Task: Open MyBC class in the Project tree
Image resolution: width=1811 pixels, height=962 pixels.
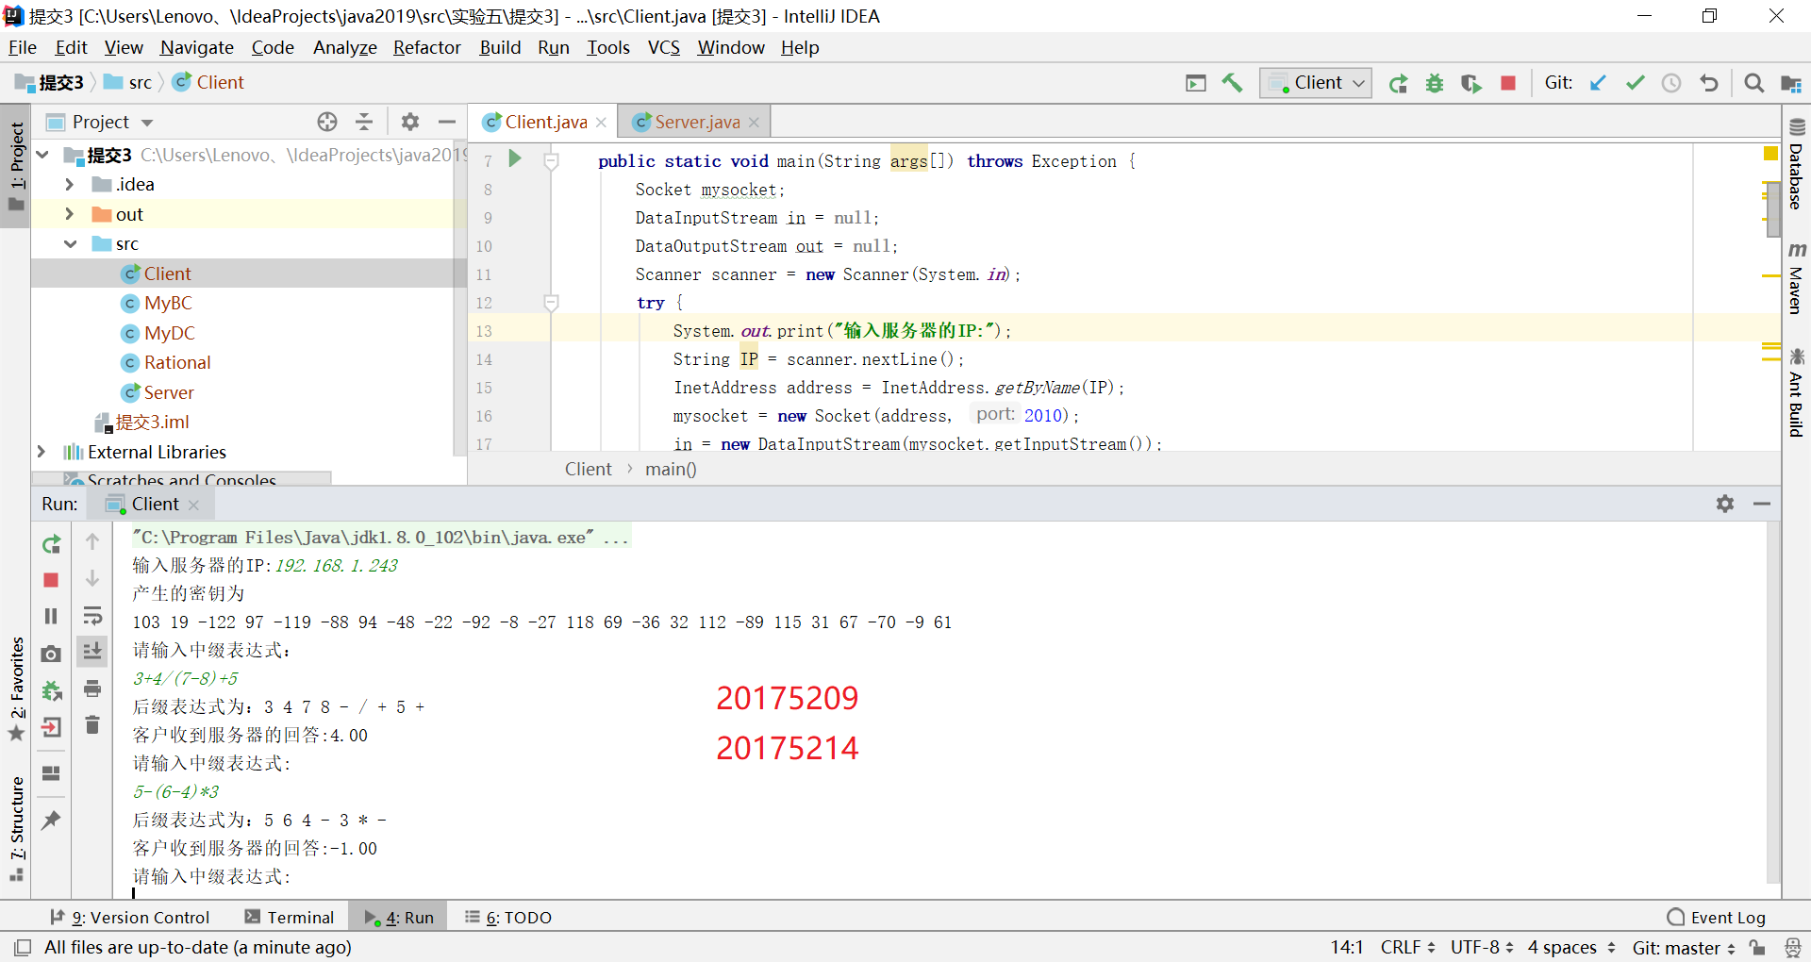Action: pyautogui.click(x=168, y=303)
